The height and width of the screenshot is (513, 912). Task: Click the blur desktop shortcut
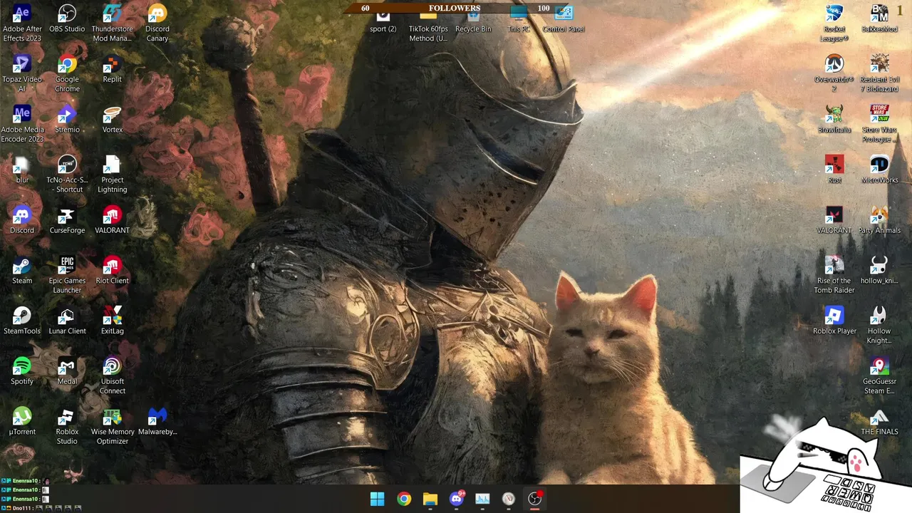coord(22,170)
